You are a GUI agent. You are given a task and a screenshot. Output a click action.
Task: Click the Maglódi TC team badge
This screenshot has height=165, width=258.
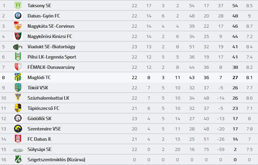pyautogui.click(x=18, y=77)
